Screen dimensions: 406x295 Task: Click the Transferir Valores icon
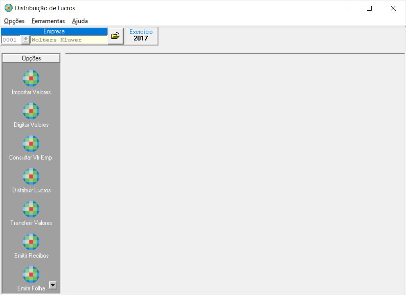[x=31, y=209]
